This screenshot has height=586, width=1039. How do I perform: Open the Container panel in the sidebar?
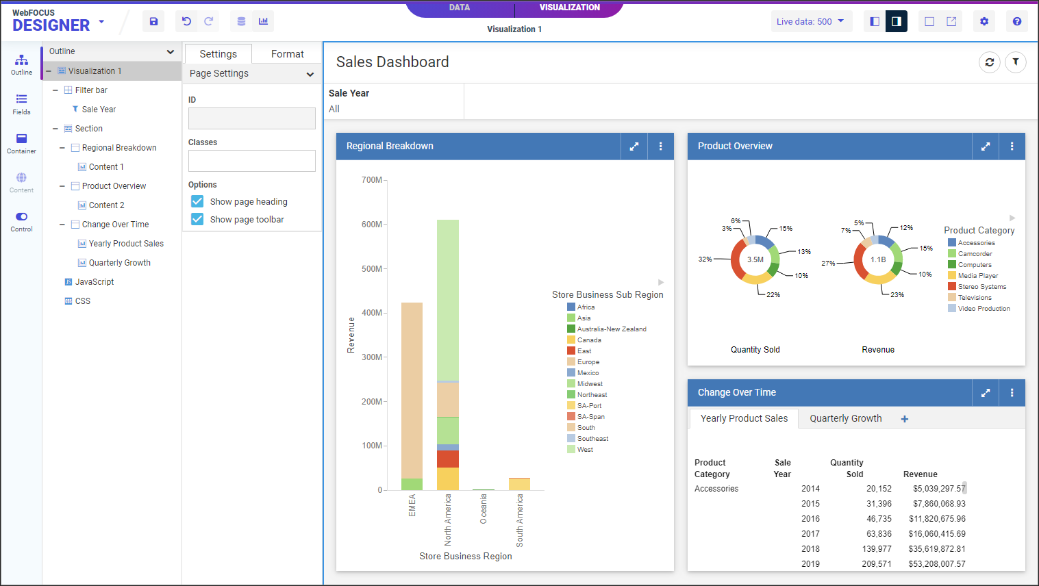(21, 142)
